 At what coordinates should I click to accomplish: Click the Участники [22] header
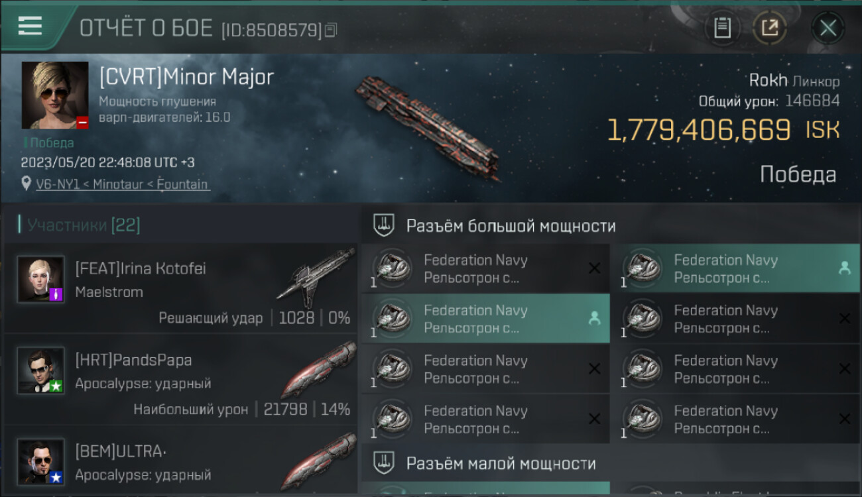coord(80,225)
